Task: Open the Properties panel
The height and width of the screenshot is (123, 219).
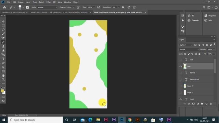Action: pyautogui.click(x=210, y=16)
